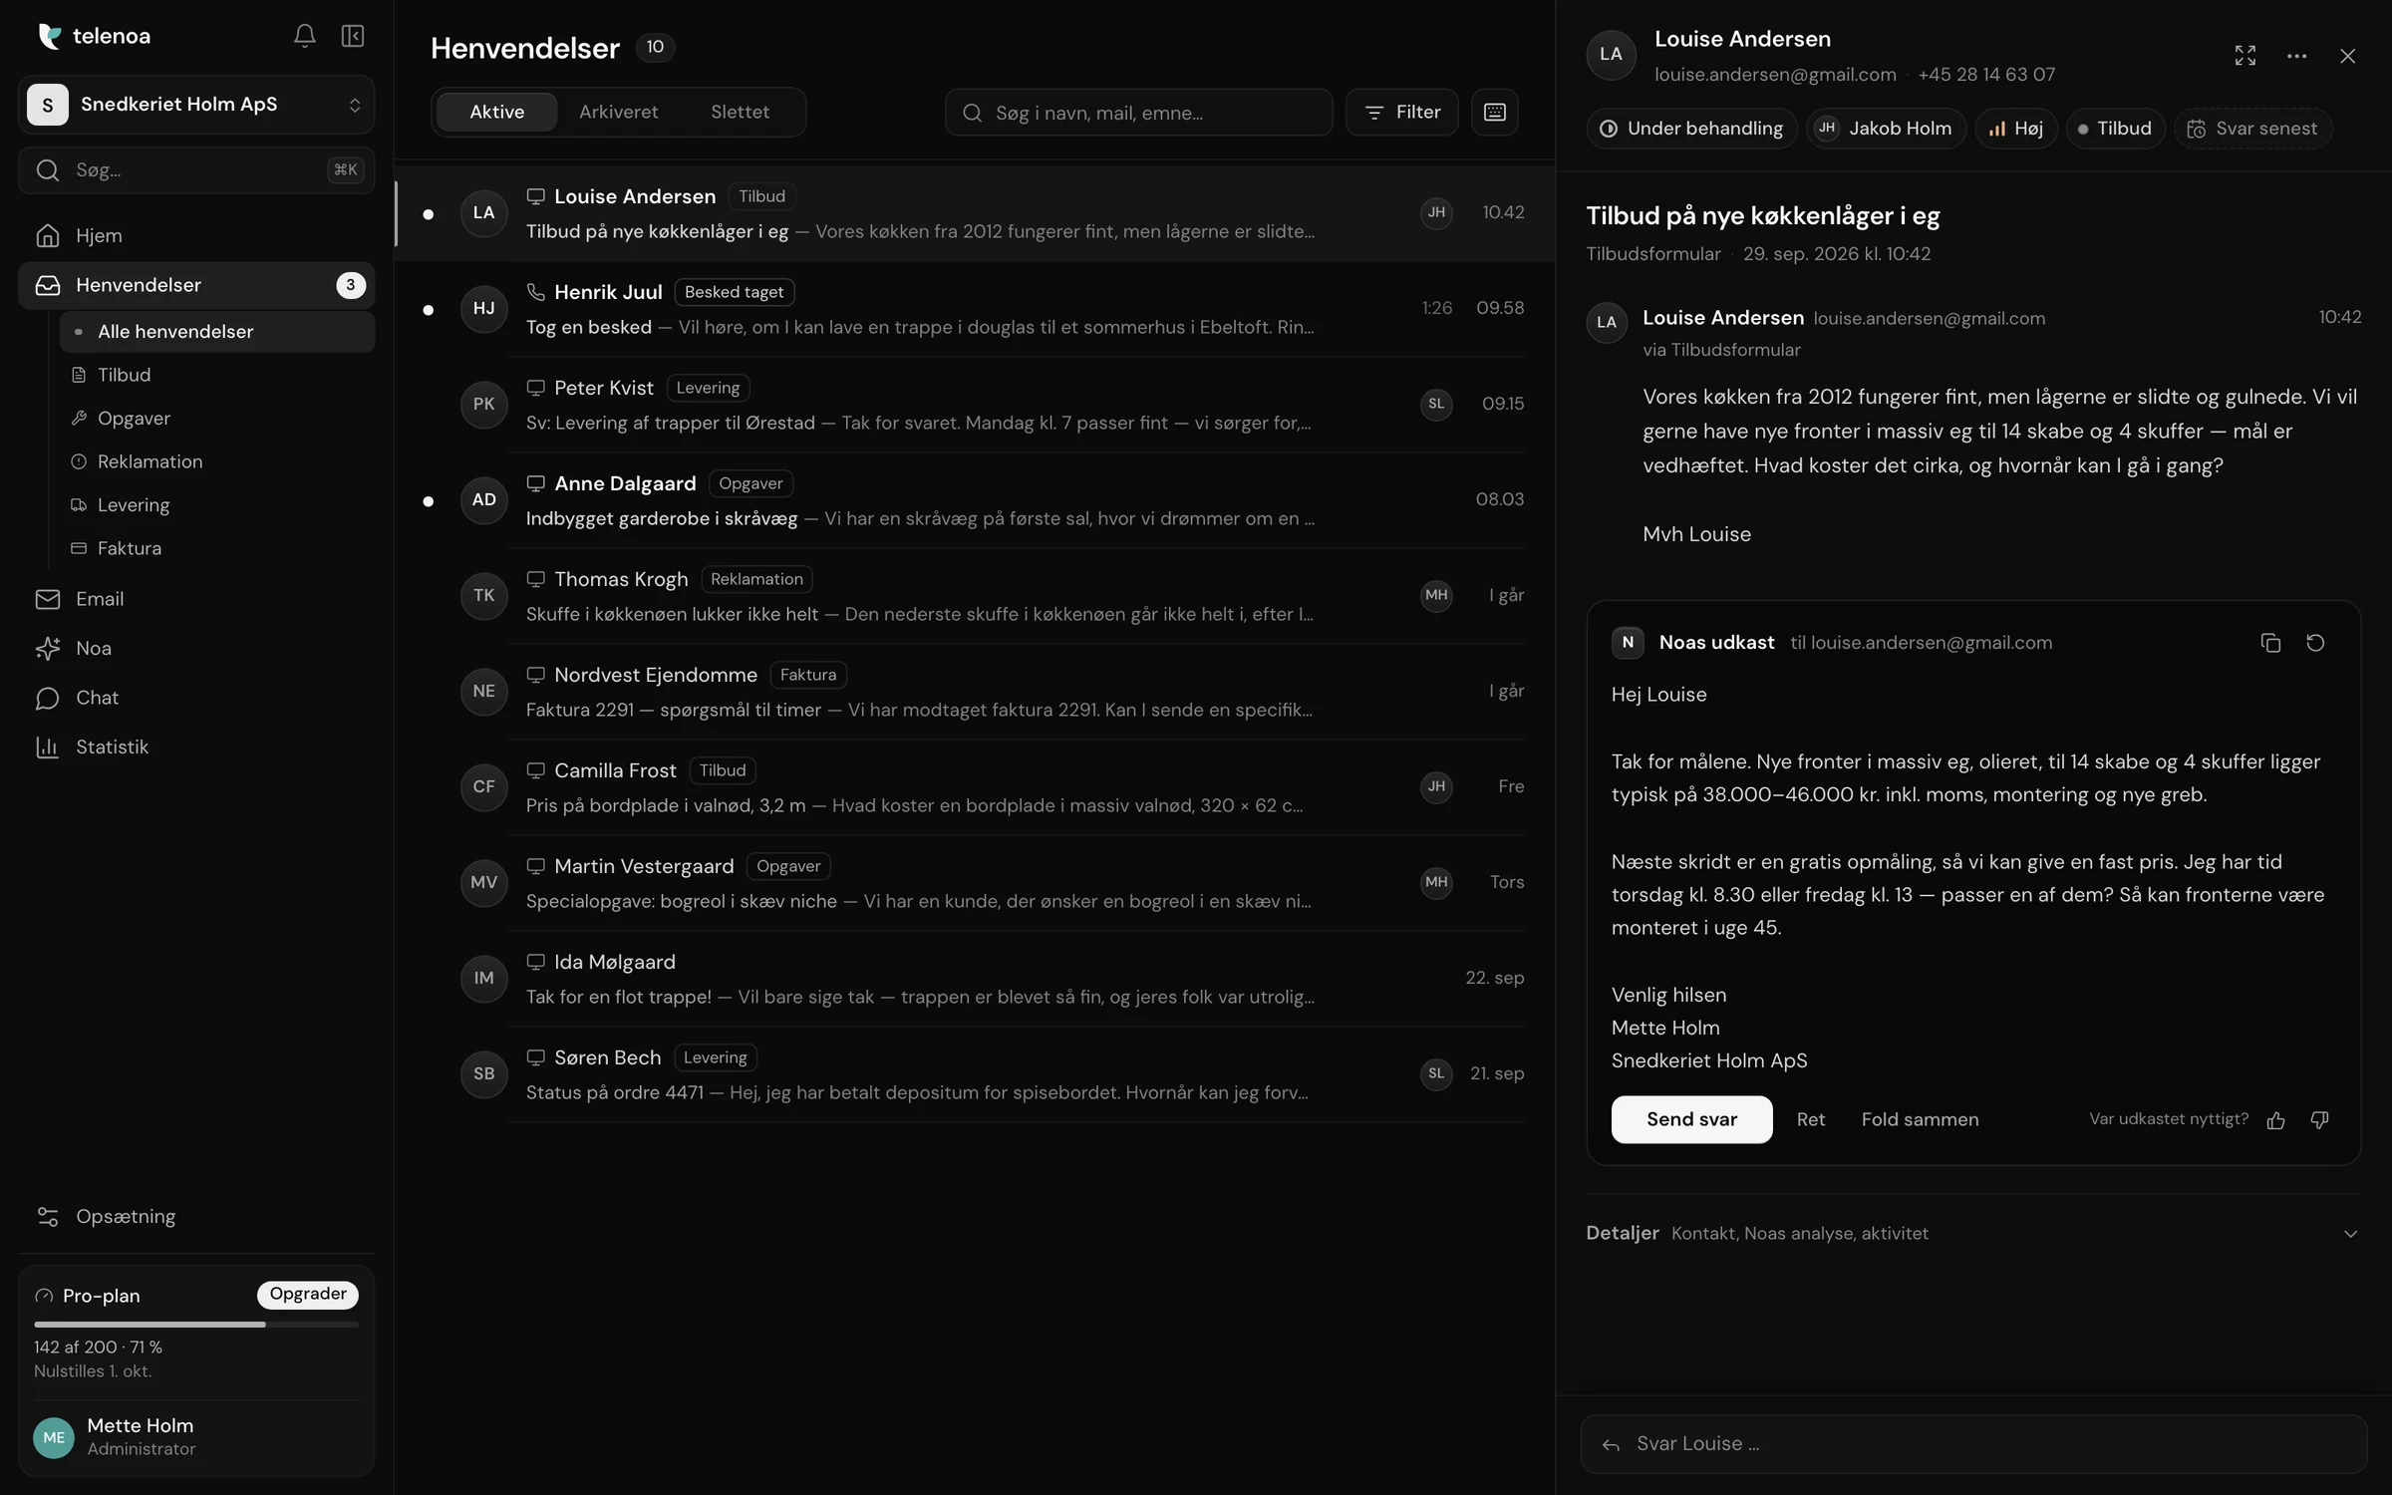This screenshot has width=2392, height=1495.
Task: Open the notifications bell
Action: pyautogui.click(x=304, y=36)
